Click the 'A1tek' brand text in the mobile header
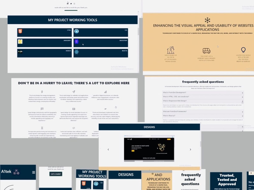The image size is (254, 190). click(x=6, y=172)
